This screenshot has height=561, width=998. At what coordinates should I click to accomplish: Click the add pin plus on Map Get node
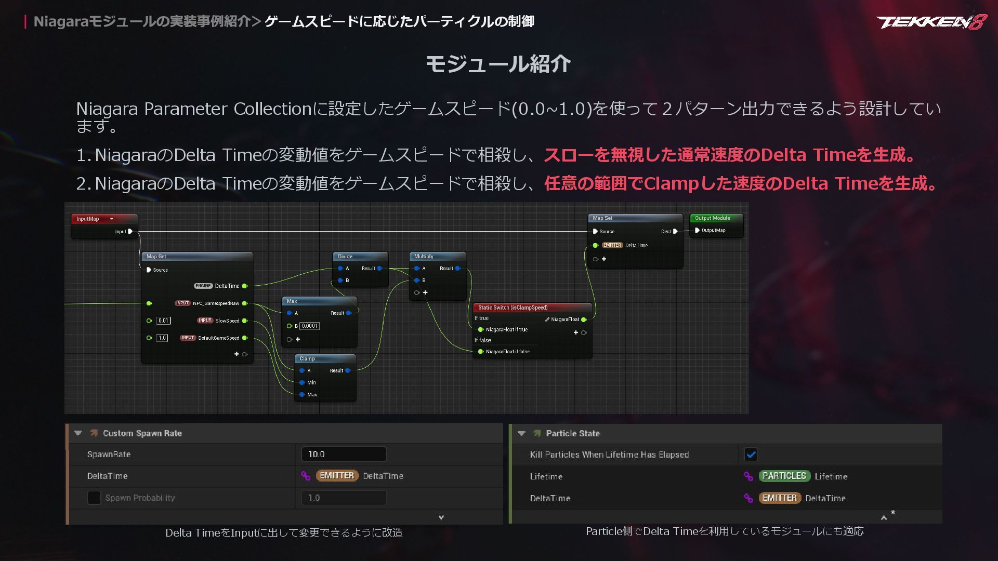[x=237, y=354]
